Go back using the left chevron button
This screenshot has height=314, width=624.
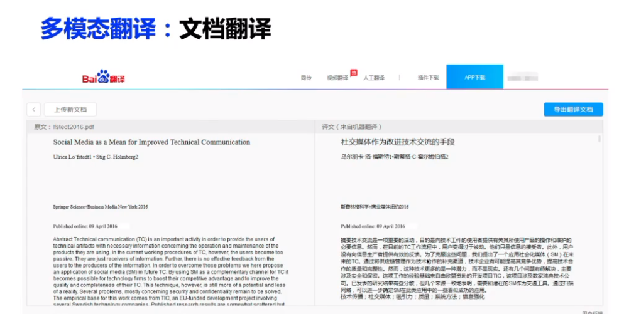34,110
